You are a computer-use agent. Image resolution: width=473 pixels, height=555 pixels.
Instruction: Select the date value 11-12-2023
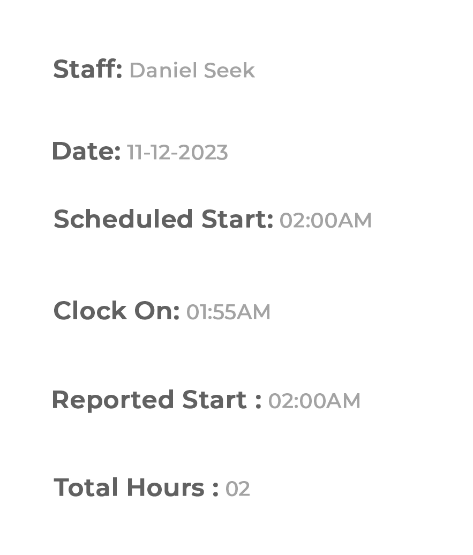pyautogui.click(x=177, y=153)
